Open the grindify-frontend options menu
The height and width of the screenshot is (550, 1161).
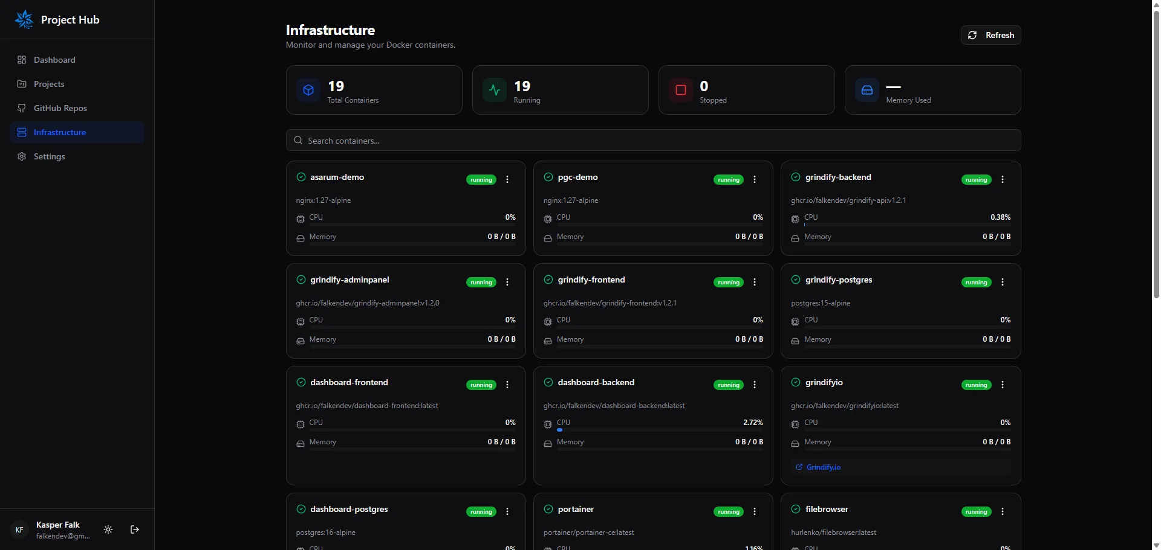(755, 282)
